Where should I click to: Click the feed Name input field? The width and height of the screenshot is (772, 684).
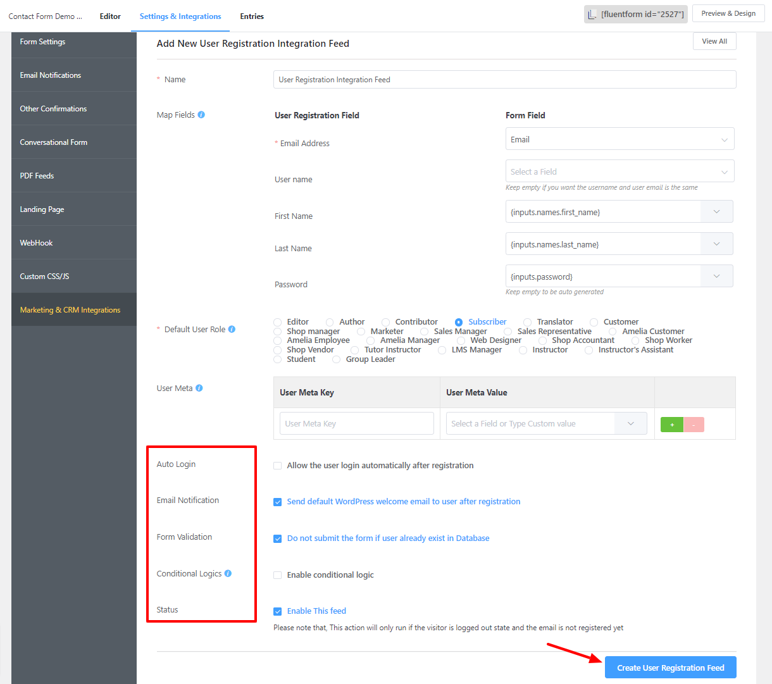coord(505,80)
